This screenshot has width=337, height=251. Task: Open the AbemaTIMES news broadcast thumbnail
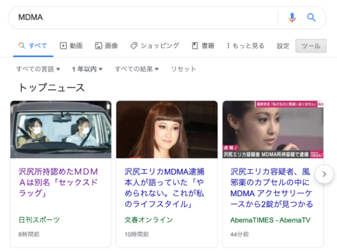[273, 129]
